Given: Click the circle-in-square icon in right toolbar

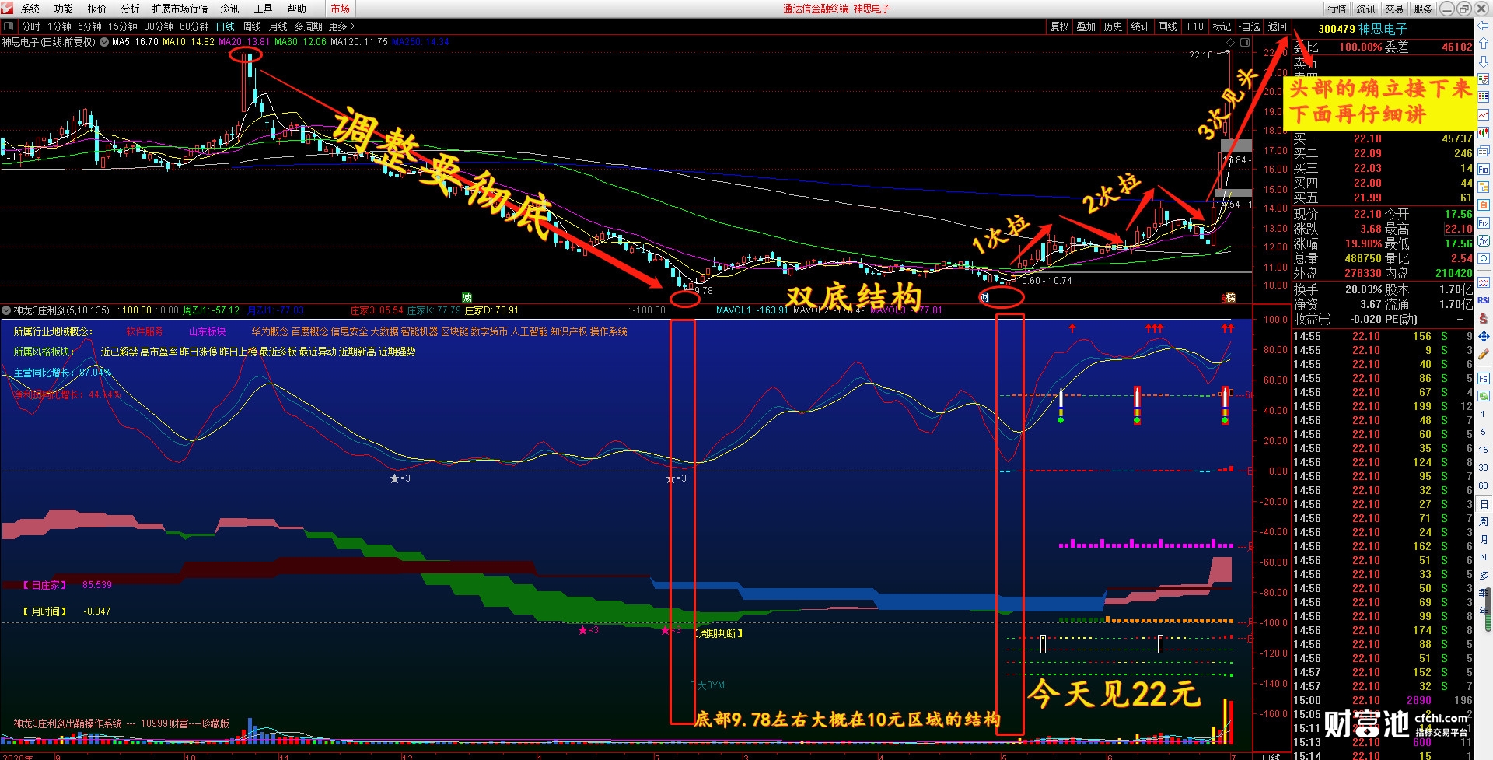Looking at the screenshot, I should click(x=1484, y=259).
